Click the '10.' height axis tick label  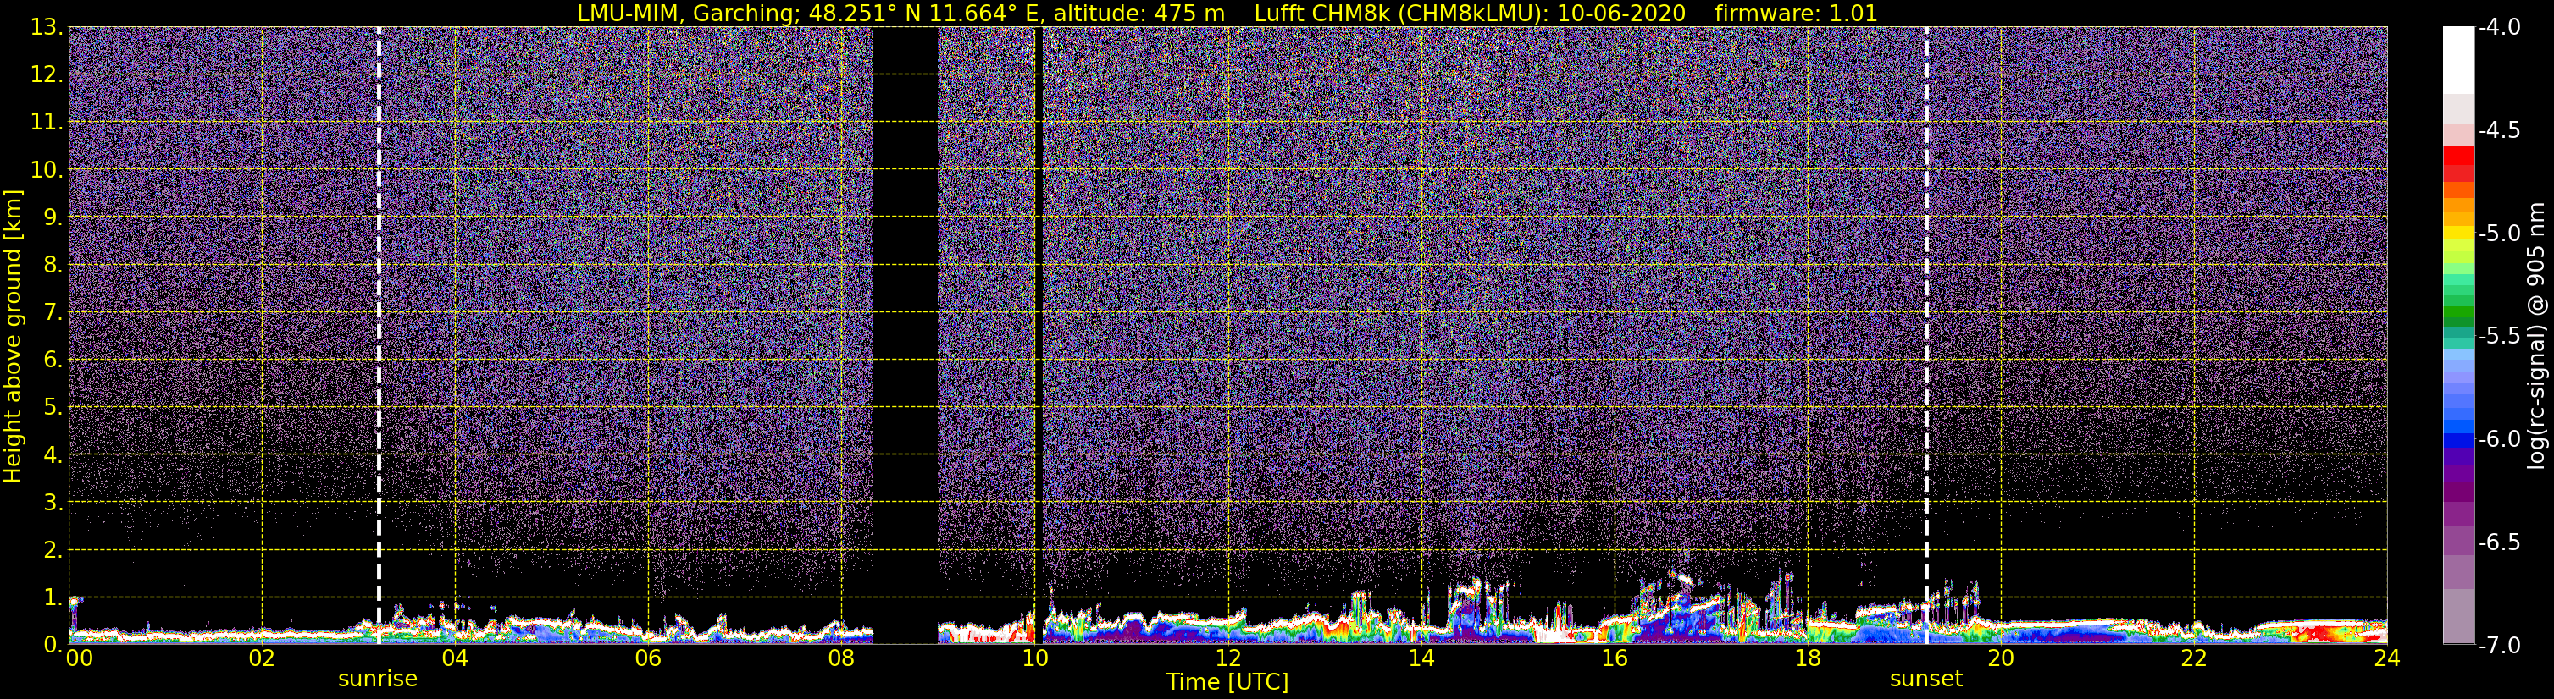(x=46, y=170)
